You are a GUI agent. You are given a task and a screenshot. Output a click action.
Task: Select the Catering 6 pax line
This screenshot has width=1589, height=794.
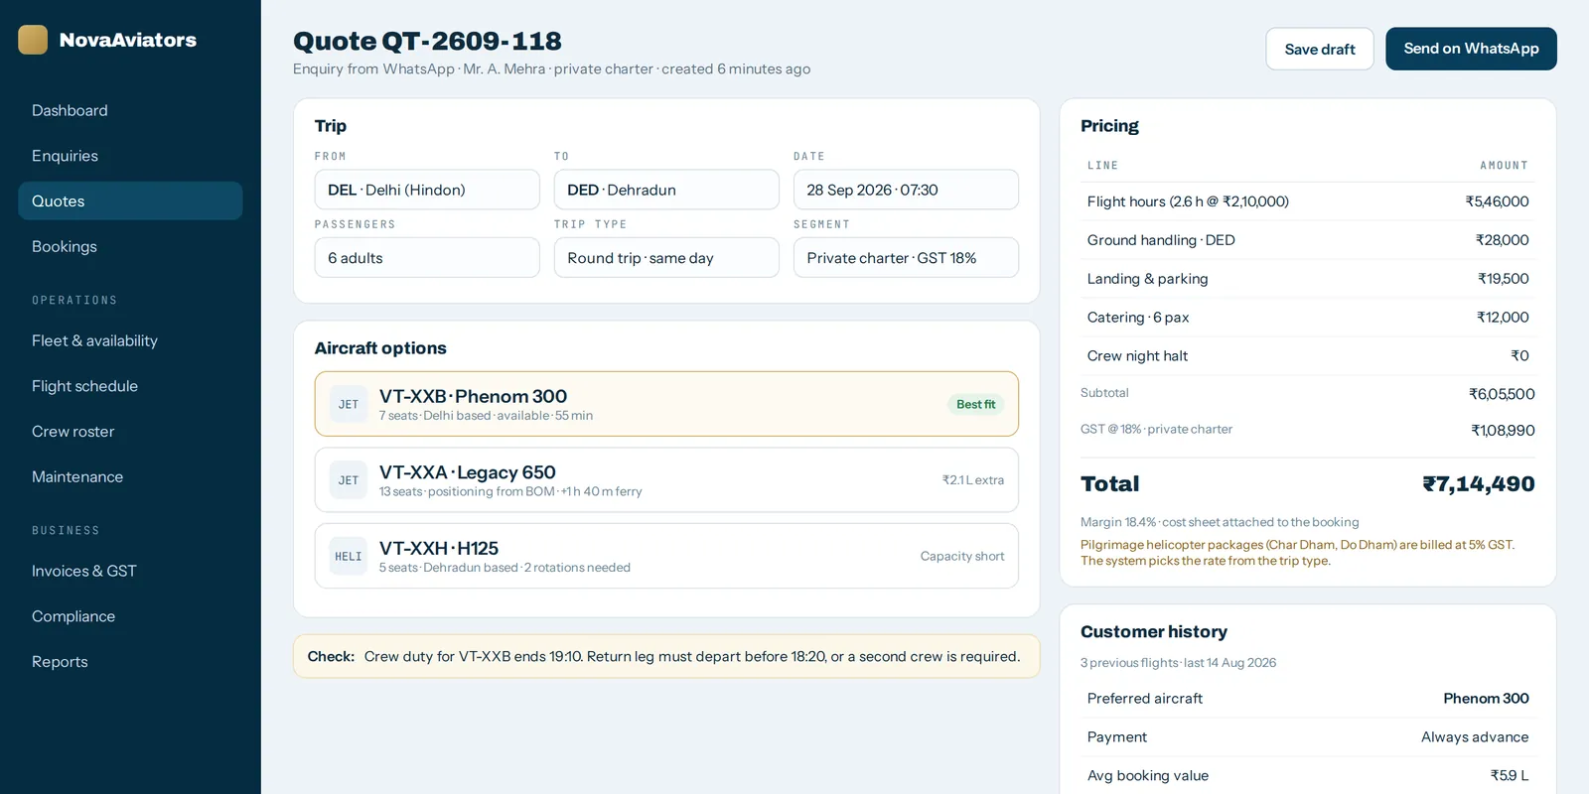click(x=1308, y=318)
